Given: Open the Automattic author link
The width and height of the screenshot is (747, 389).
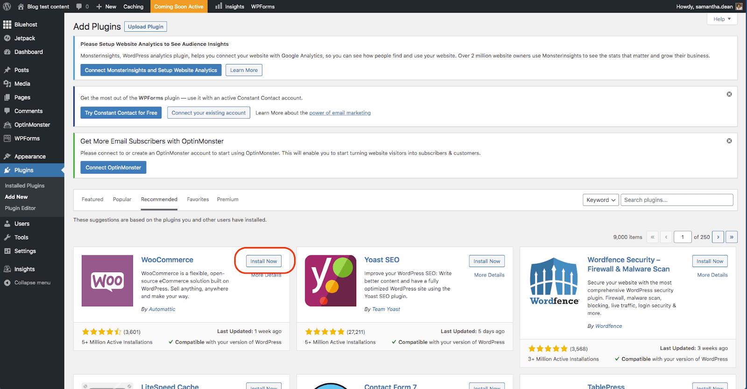Looking at the screenshot, I should point(162,309).
